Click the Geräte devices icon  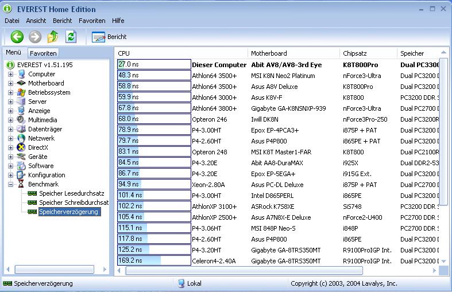click(x=21, y=157)
